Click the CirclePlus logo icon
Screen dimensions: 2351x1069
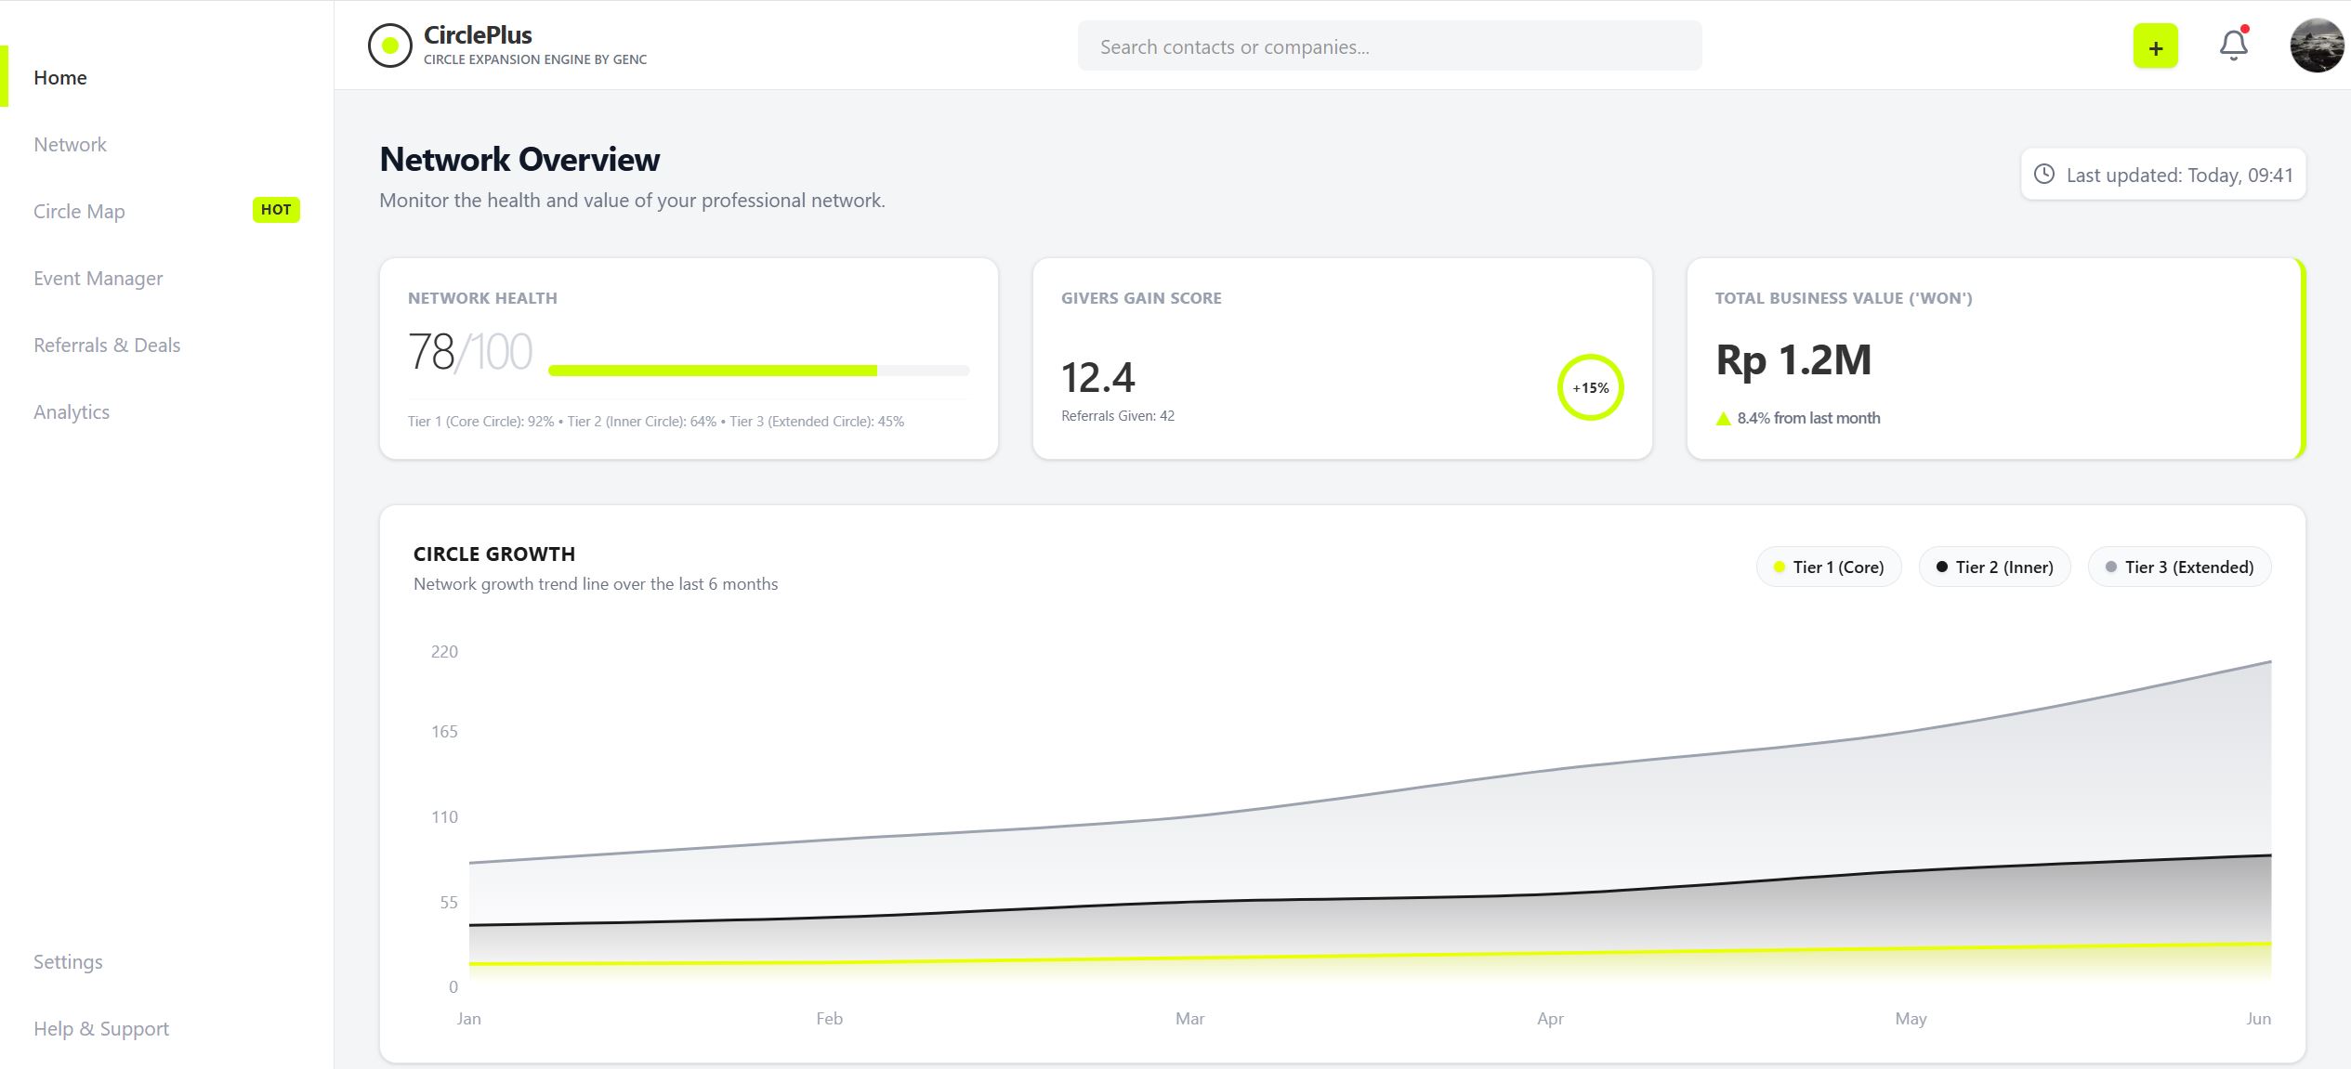point(390,46)
